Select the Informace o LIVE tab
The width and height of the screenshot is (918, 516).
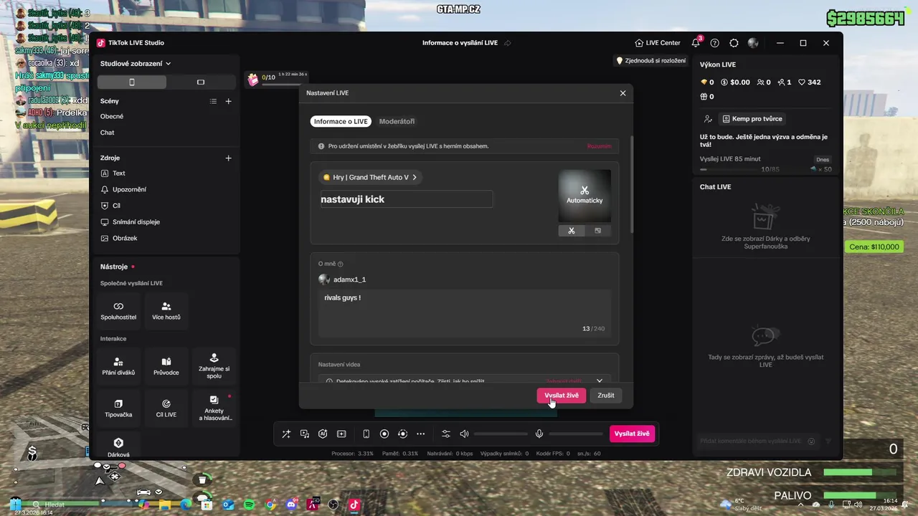point(341,121)
